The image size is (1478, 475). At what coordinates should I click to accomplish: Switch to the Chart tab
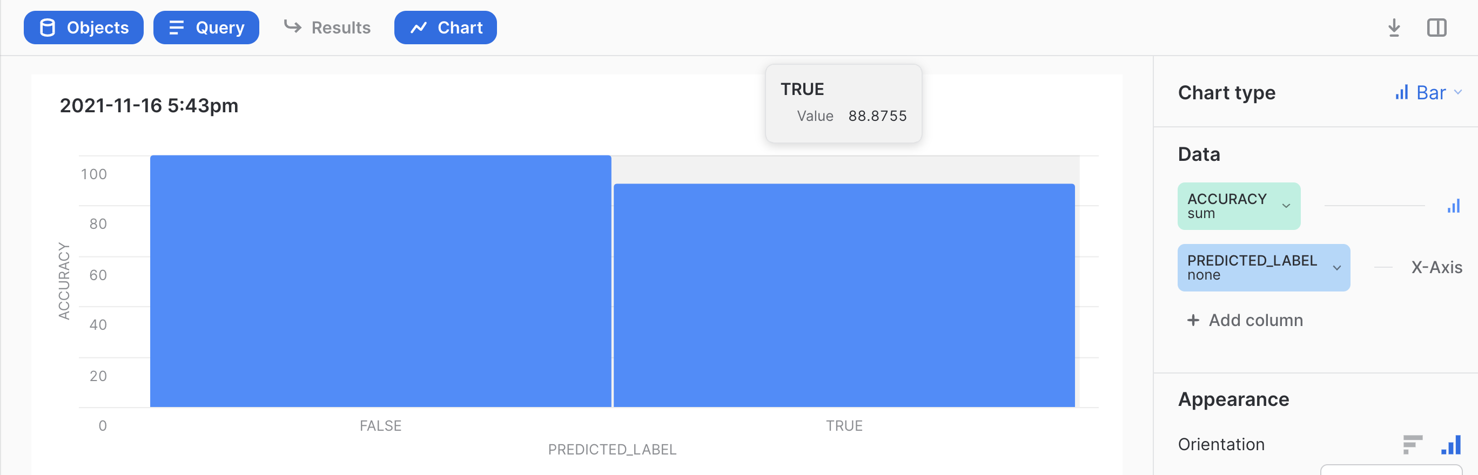click(x=445, y=28)
